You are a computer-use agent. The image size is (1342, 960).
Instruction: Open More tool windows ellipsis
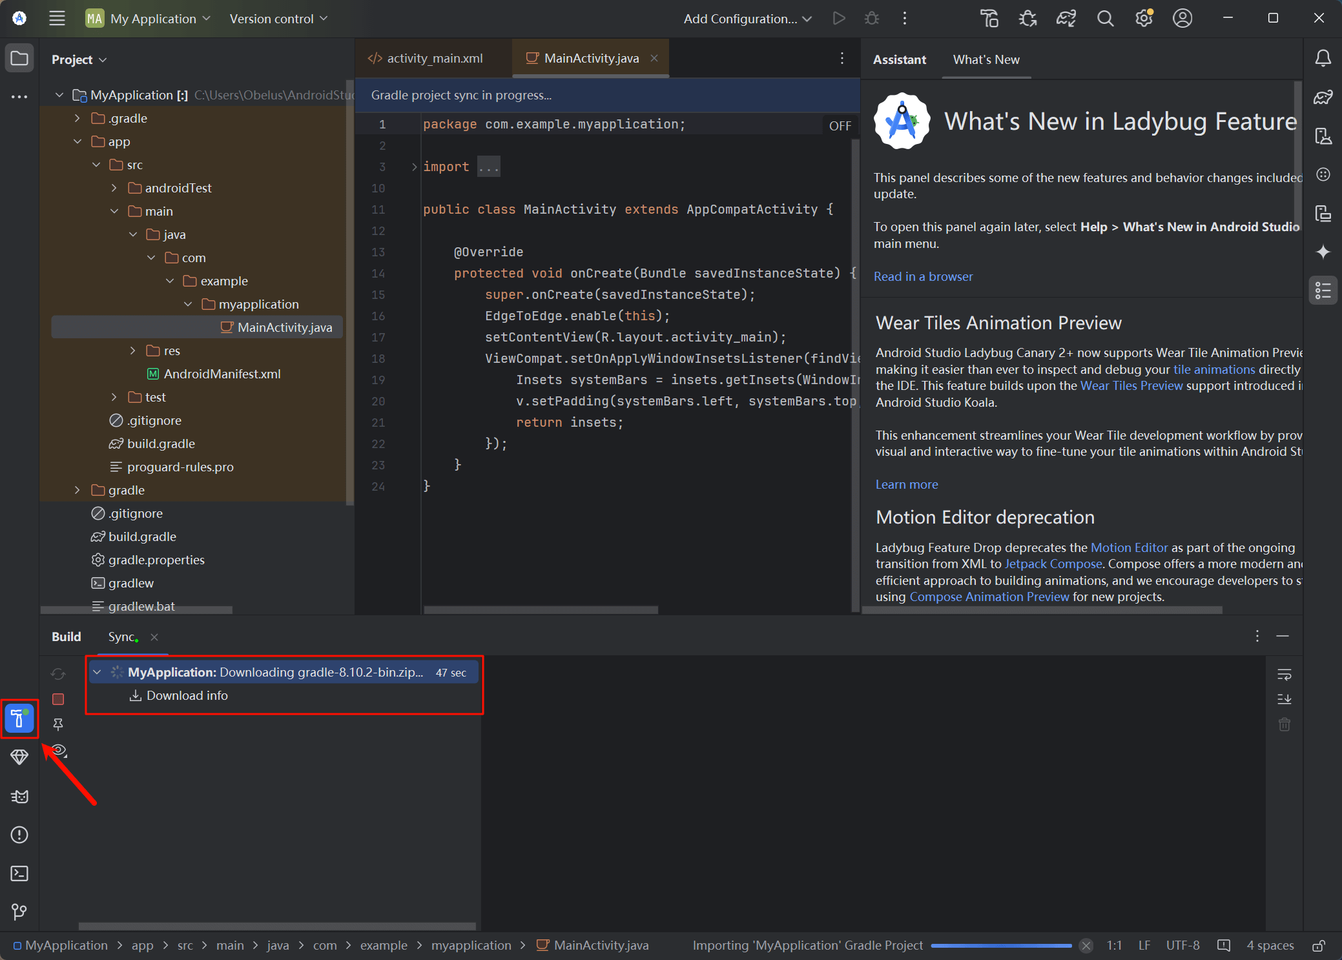(19, 97)
